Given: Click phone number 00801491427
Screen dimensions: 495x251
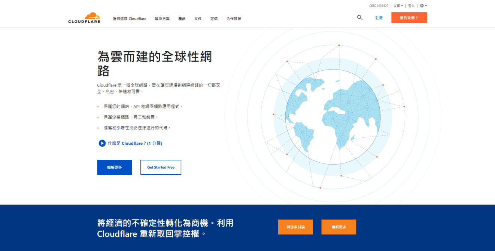Looking at the screenshot, I should tap(379, 6).
